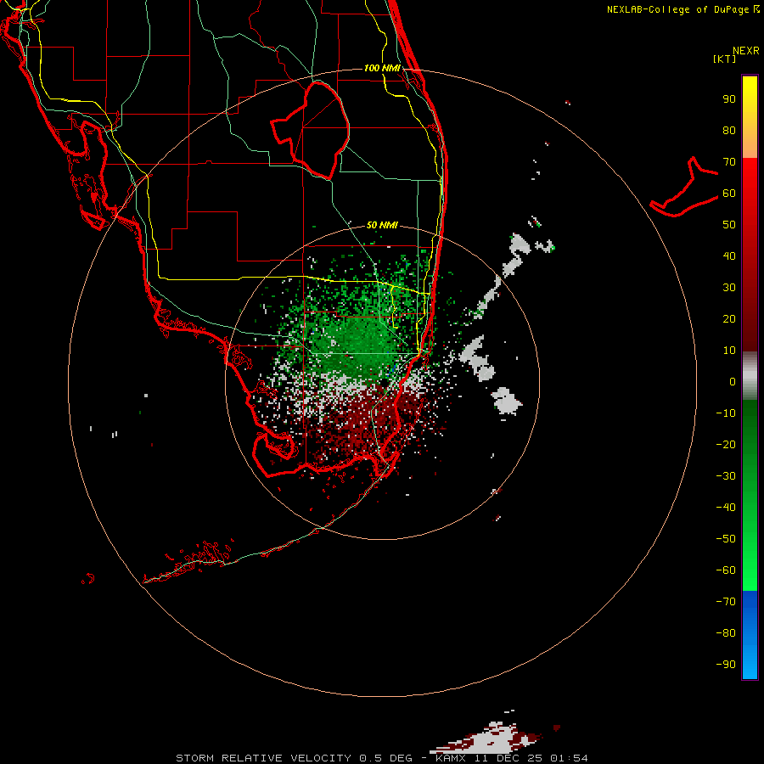
Task: Click the -70 value on the velocity scale
Action: click(x=726, y=601)
